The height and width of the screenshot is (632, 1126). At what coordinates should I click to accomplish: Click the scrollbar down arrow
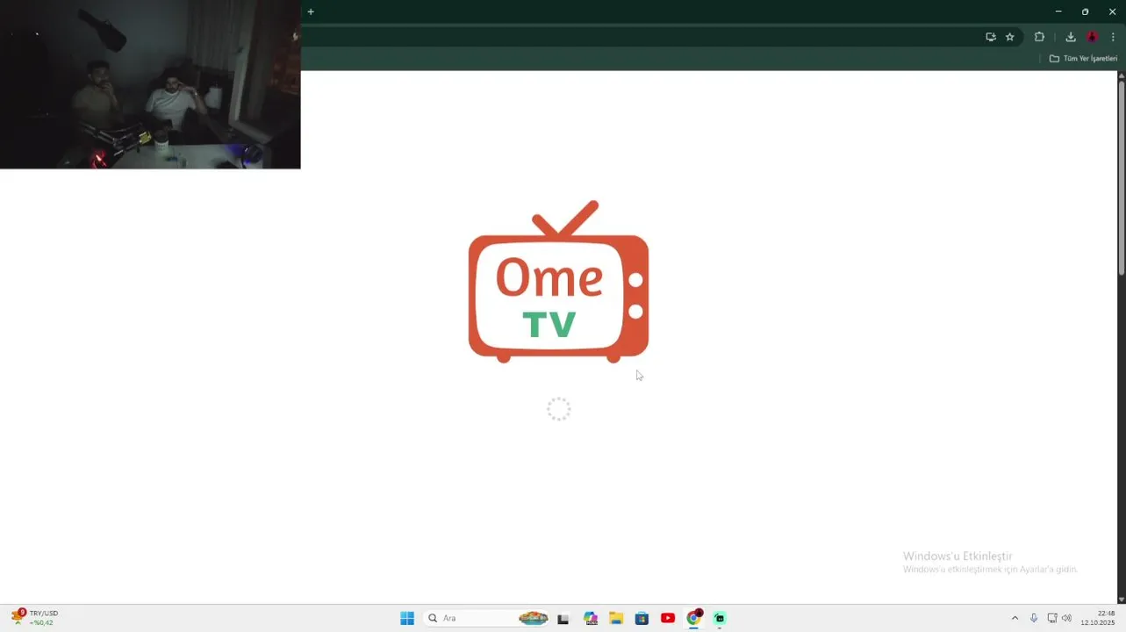click(1122, 600)
